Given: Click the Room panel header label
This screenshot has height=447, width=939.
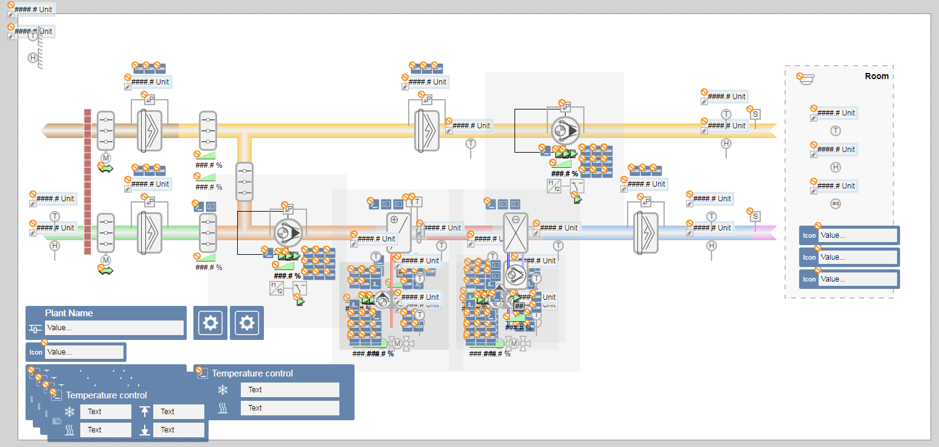Looking at the screenshot, I should click(876, 76).
